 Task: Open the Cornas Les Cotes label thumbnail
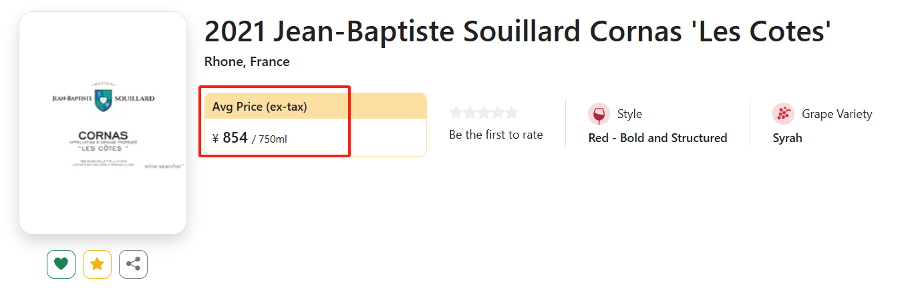(103, 123)
